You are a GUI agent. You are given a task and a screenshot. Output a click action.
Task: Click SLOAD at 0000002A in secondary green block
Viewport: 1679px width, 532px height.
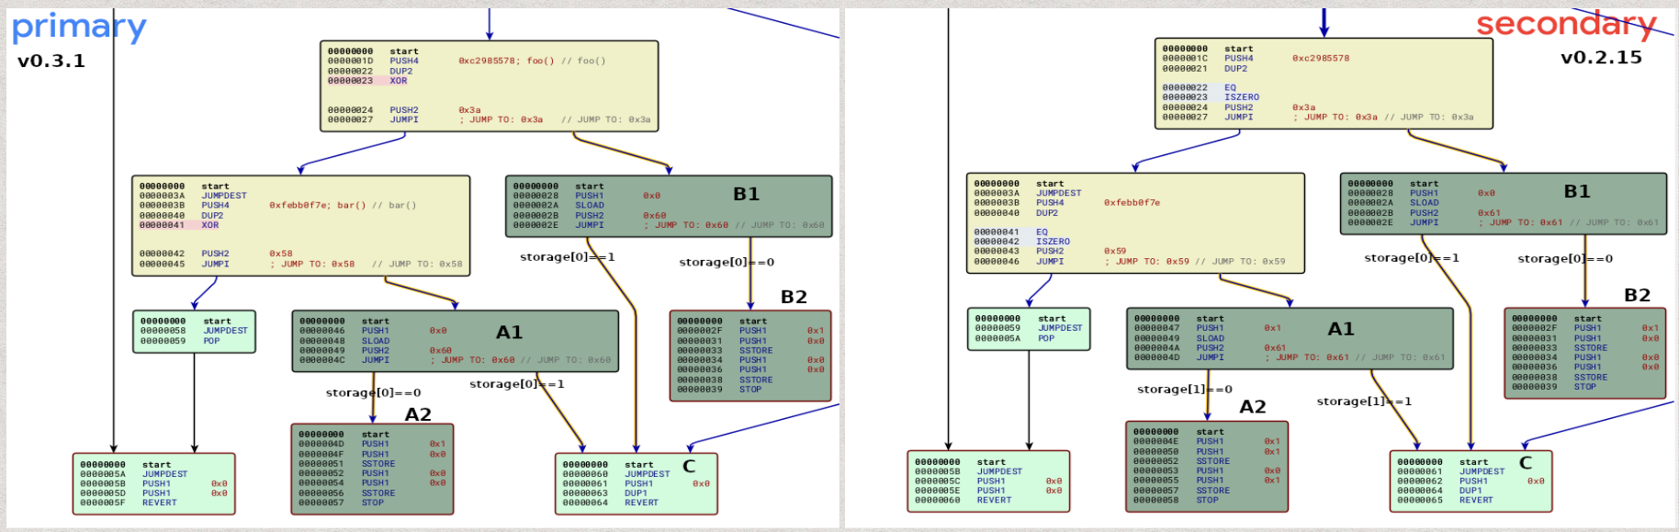[1393, 203]
